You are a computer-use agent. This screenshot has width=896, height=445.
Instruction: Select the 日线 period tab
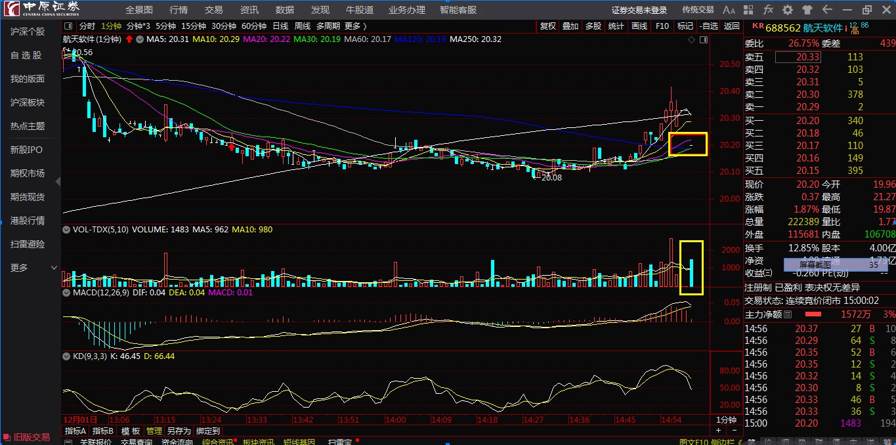point(280,26)
